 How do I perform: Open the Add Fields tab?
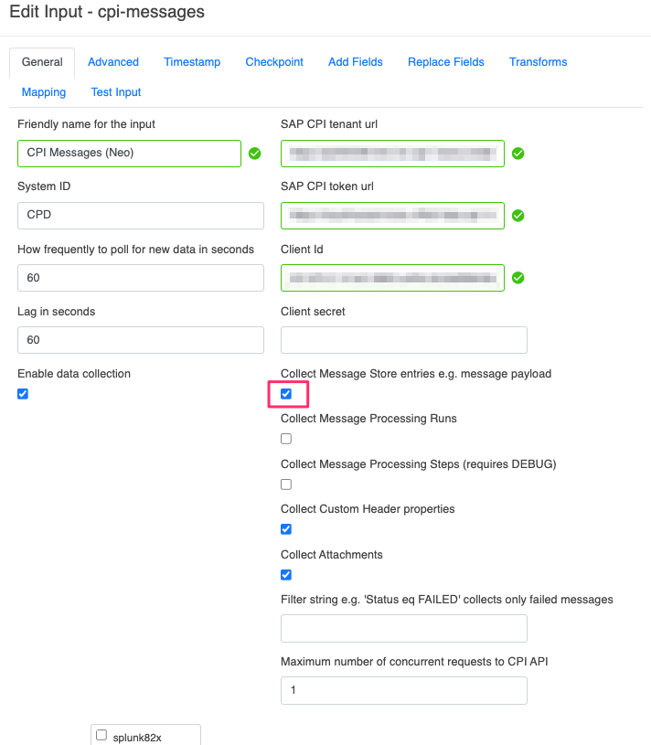click(x=355, y=62)
